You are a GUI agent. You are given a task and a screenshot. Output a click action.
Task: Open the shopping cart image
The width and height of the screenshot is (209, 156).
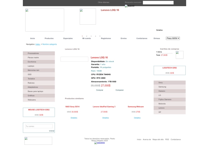180,55
